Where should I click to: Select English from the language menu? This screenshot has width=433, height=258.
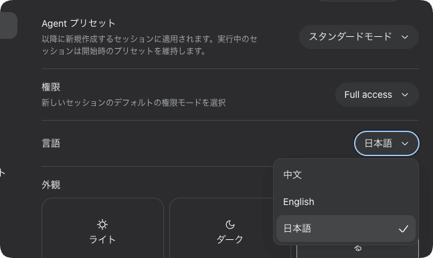346,202
